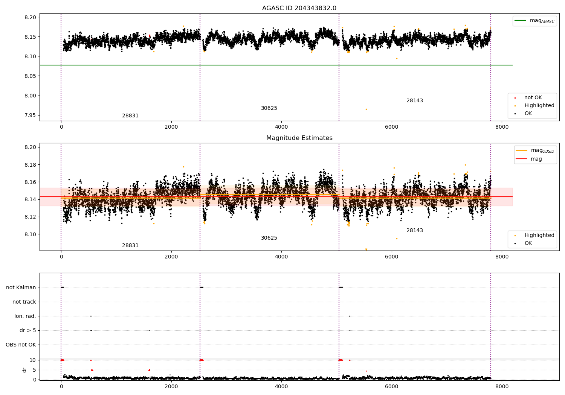Click the 'dr > 5' row label
The image size is (565, 395).
pos(28,331)
